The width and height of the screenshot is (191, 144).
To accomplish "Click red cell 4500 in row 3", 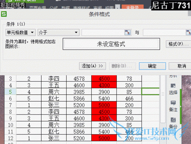I will pyautogui.click(x=104, y=79).
